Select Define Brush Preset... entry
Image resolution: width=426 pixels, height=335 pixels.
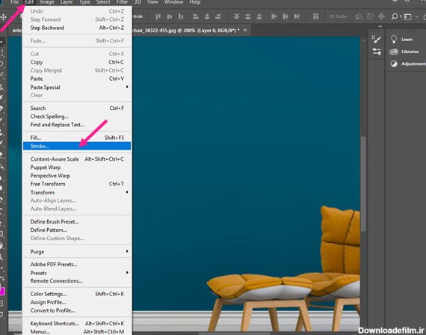pos(77,221)
